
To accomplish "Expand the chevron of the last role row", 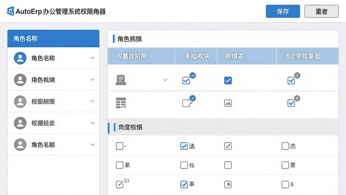I will [x=93, y=145].
